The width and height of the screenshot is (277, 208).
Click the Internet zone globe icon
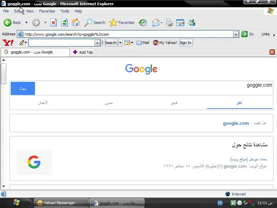tap(227, 194)
